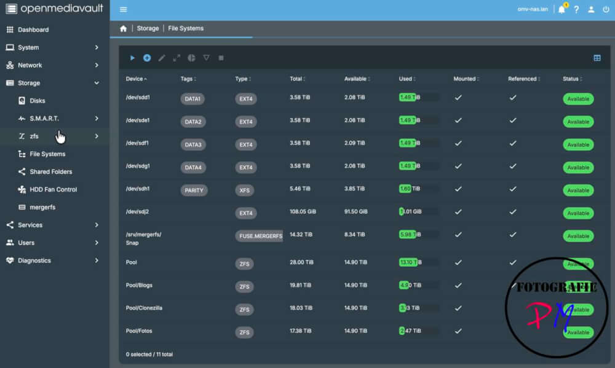
Task: Click the Referenced checkmark for /srv/mergerfs/Snap
Action: (513, 235)
